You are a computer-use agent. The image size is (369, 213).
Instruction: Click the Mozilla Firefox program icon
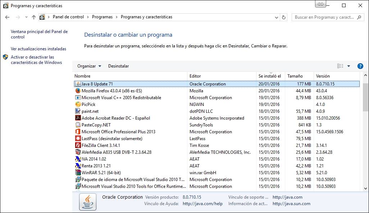coord(78,91)
